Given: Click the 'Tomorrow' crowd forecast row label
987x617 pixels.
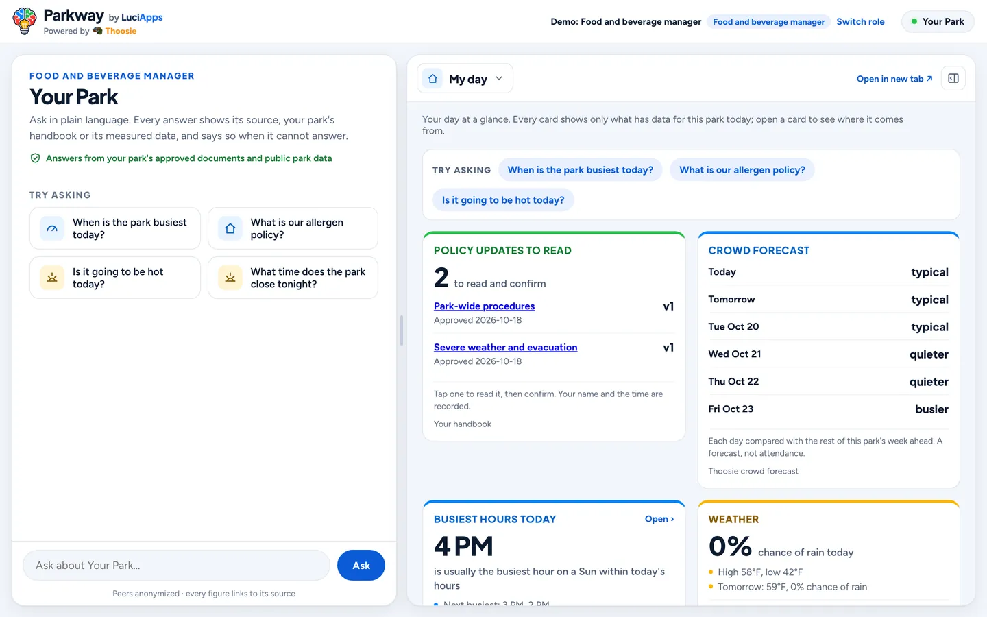Looking at the screenshot, I should (731, 300).
